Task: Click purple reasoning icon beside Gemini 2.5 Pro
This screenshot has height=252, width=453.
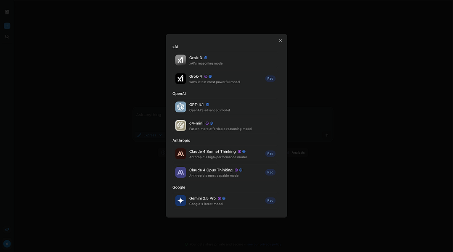Action: coord(219,198)
